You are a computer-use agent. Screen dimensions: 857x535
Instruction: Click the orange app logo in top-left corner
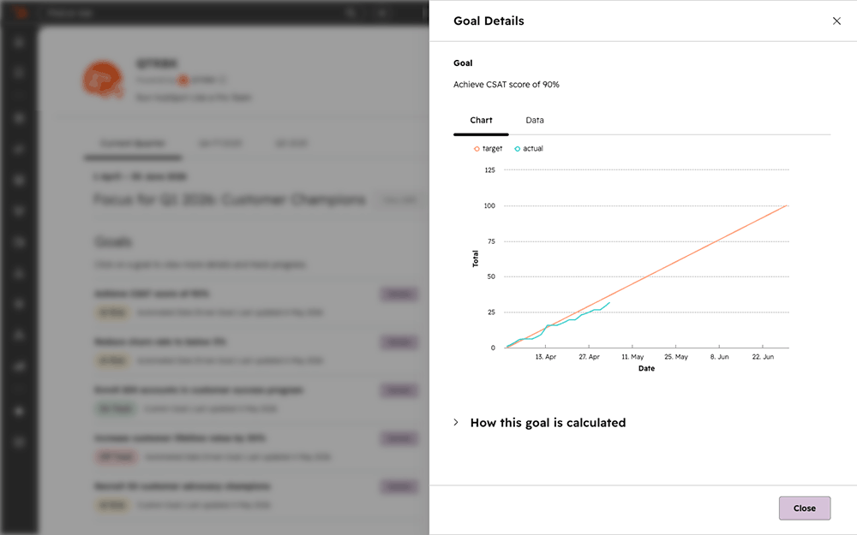pyautogui.click(x=21, y=12)
